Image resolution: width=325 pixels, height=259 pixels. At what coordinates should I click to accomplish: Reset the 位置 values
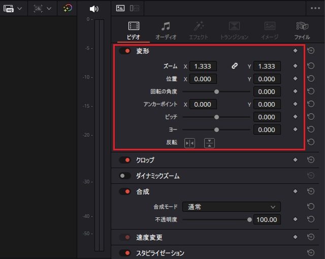click(x=311, y=79)
